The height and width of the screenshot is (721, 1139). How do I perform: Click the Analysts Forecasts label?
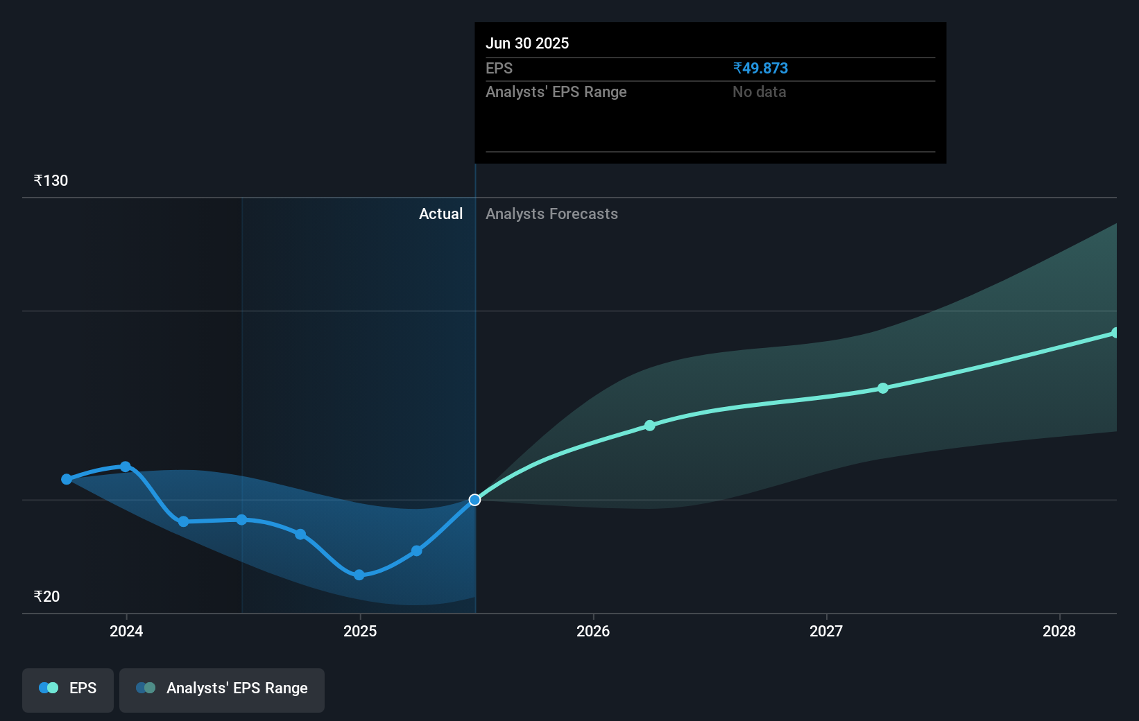551,214
